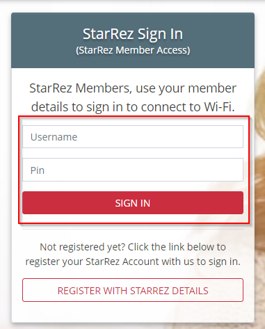
Task: Click blank card area below Register button
Action: pos(133,312)
